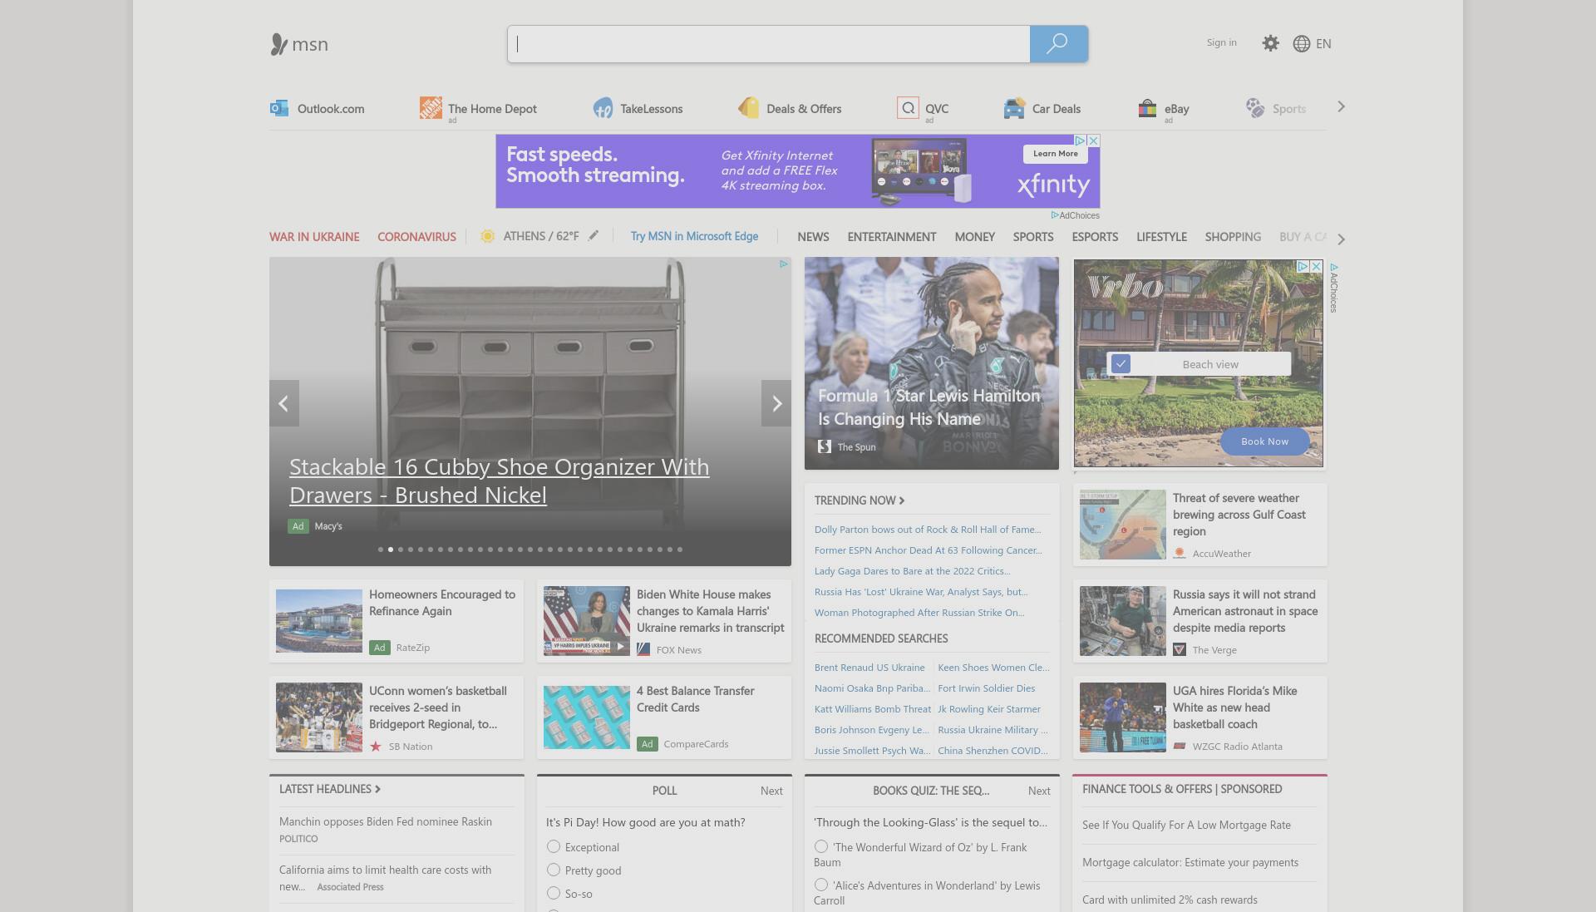Open CORONAVIRUS link

click(x=416, y=237)
